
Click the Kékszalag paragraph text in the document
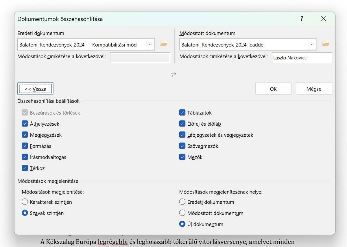(x=167, y=242)
